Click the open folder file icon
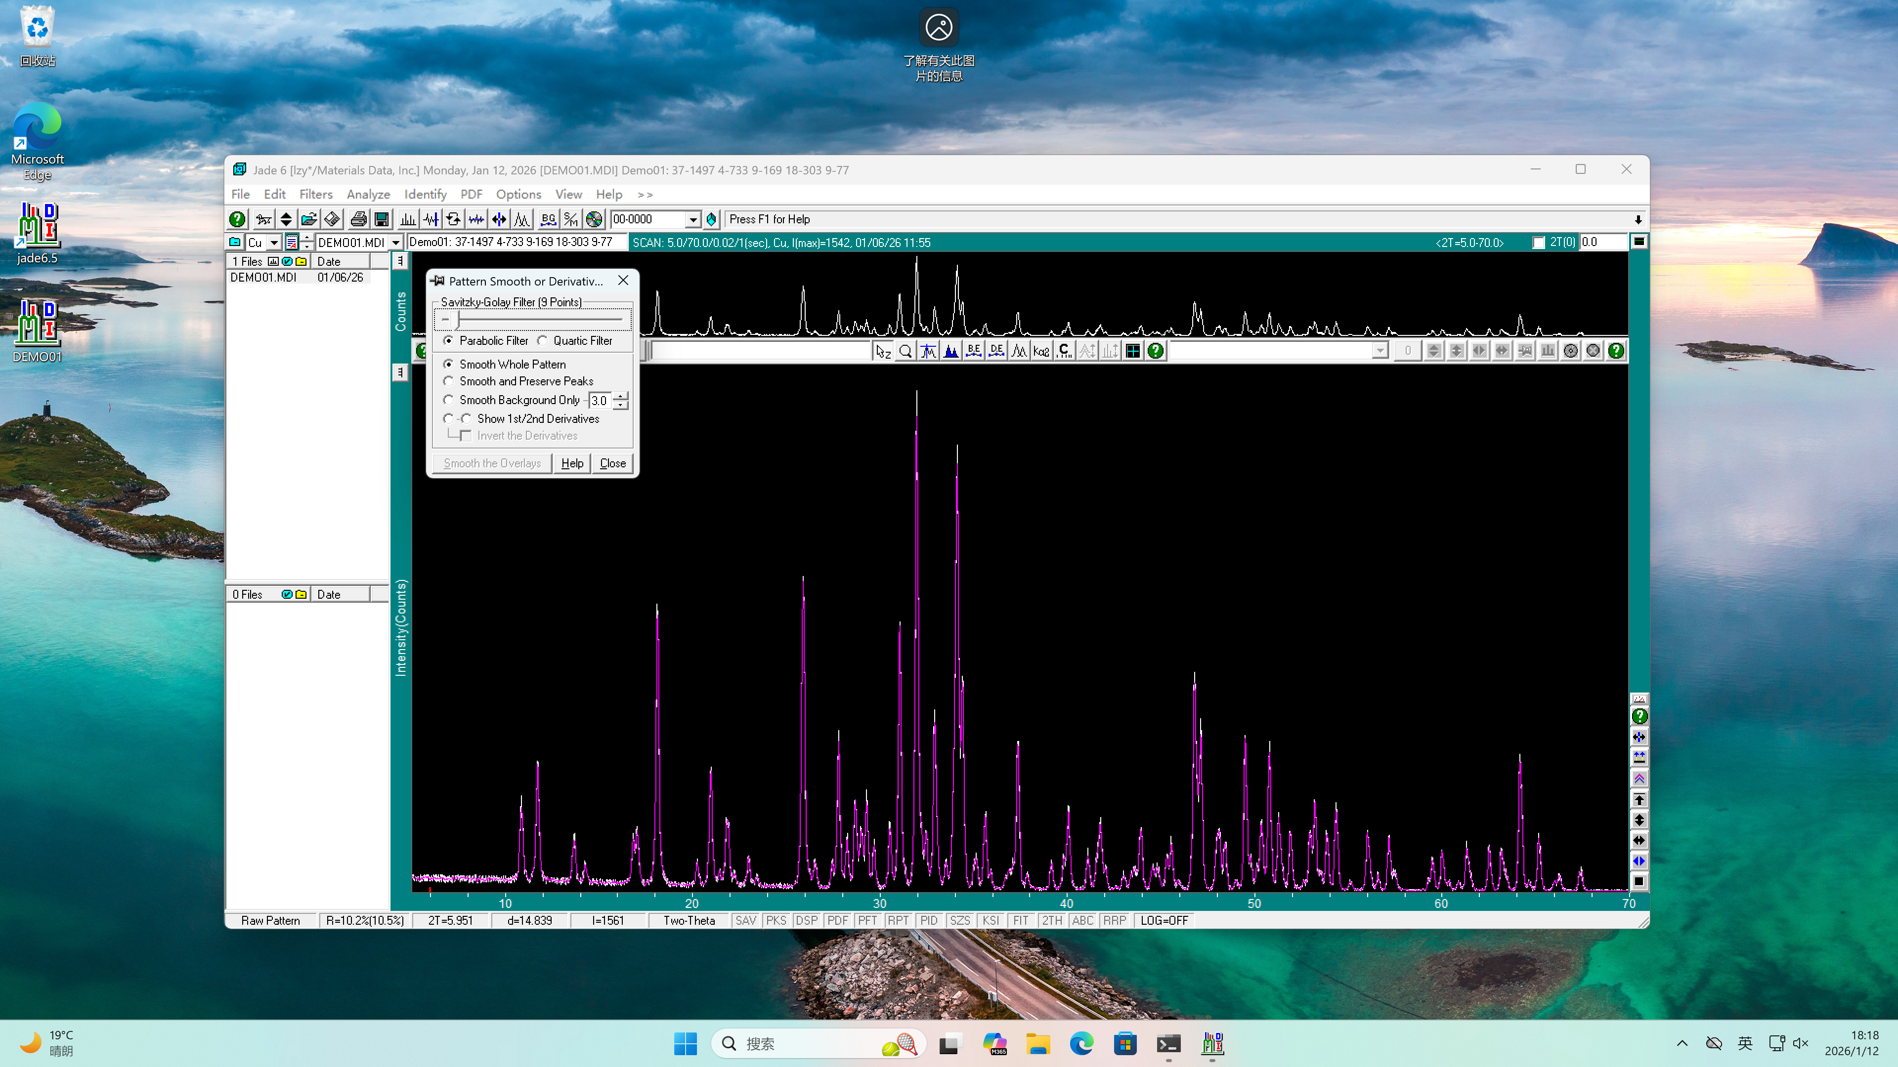 point(309,219)
